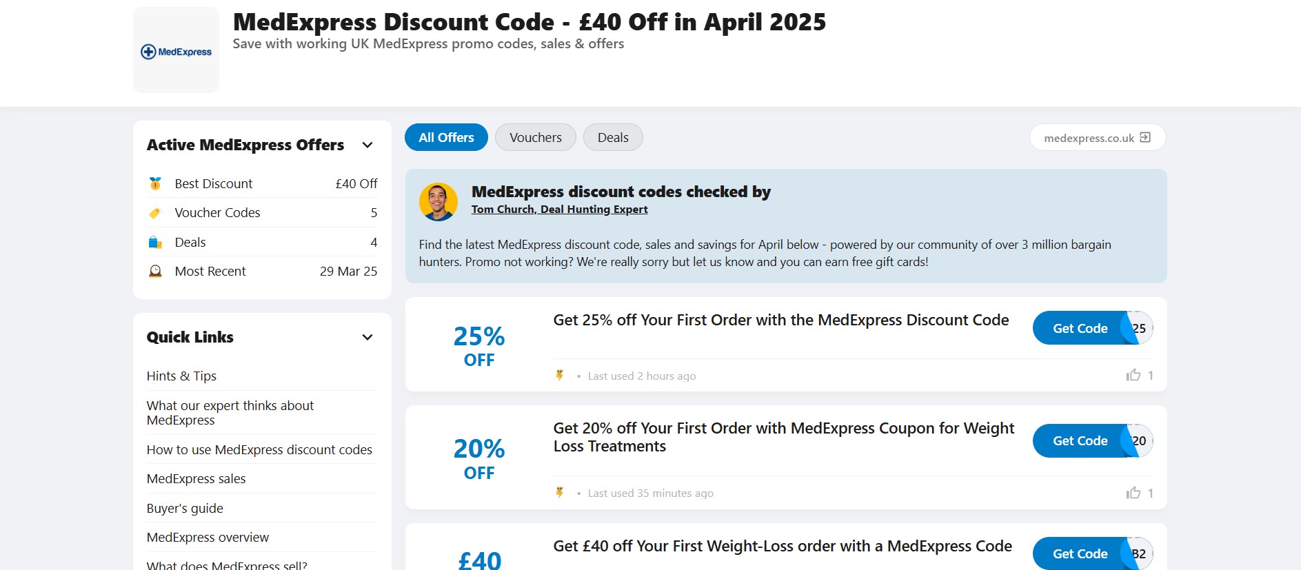Open the Deals tab
Viewport: 1301px width, 570px height.
click(612, 137)
